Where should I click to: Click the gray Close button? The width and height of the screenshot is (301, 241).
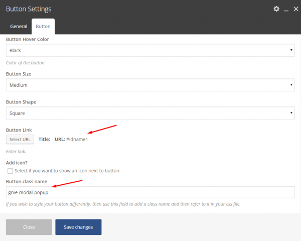pyautogui.click(x=29, y=227)
